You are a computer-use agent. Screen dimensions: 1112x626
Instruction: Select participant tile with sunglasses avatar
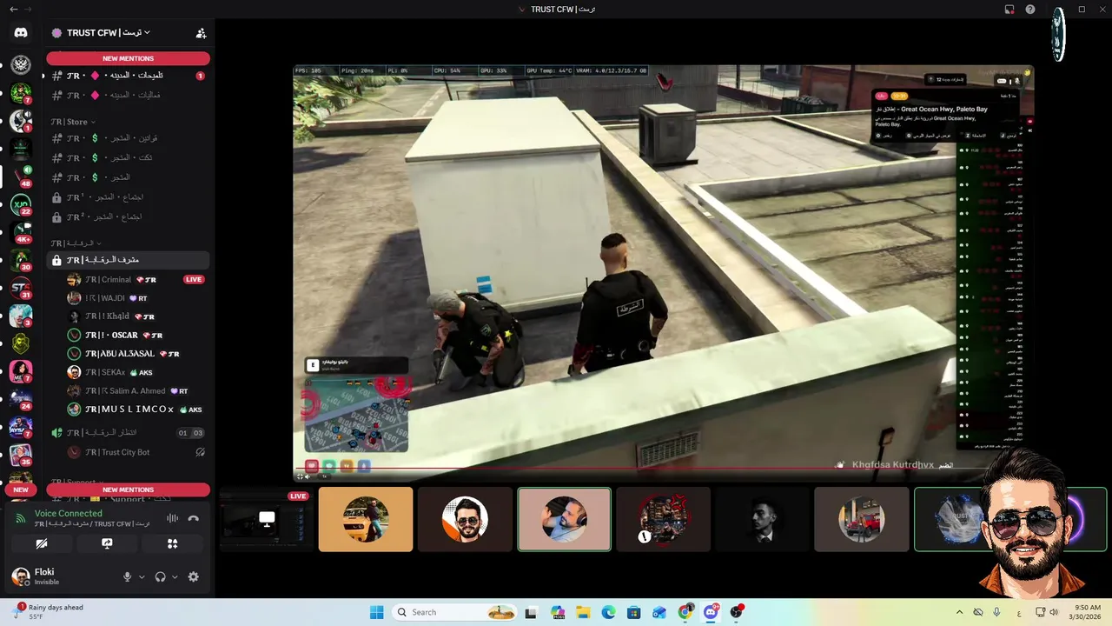click(465, 519)
